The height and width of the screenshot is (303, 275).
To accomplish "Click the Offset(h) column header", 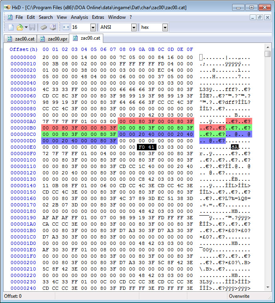I will [24, 49].
